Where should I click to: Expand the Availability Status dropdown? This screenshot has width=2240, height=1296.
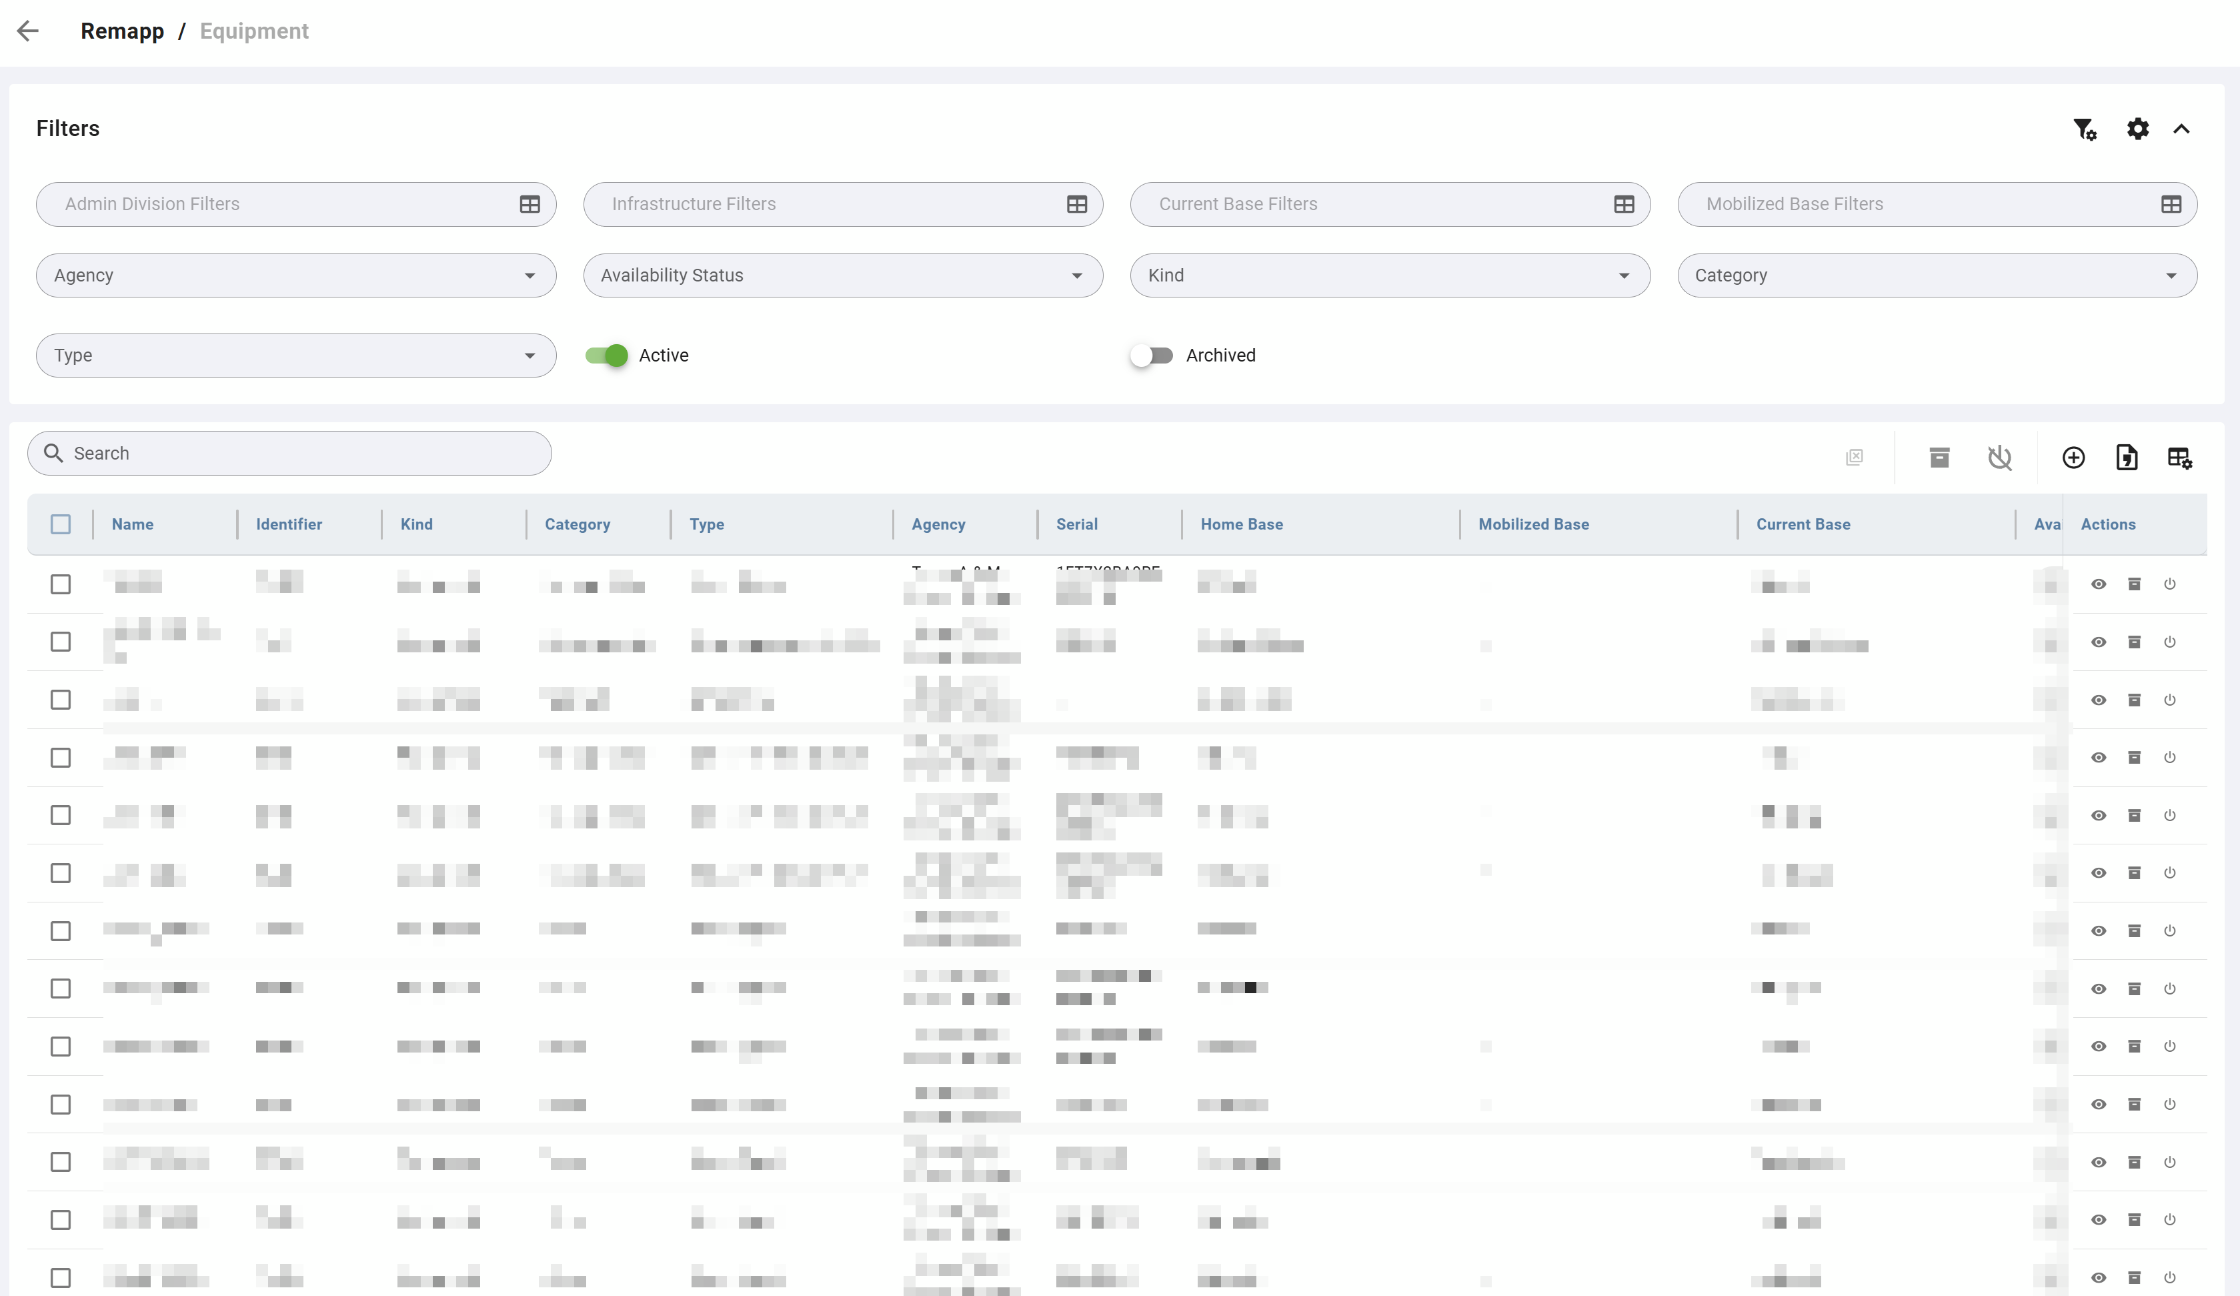843,275
